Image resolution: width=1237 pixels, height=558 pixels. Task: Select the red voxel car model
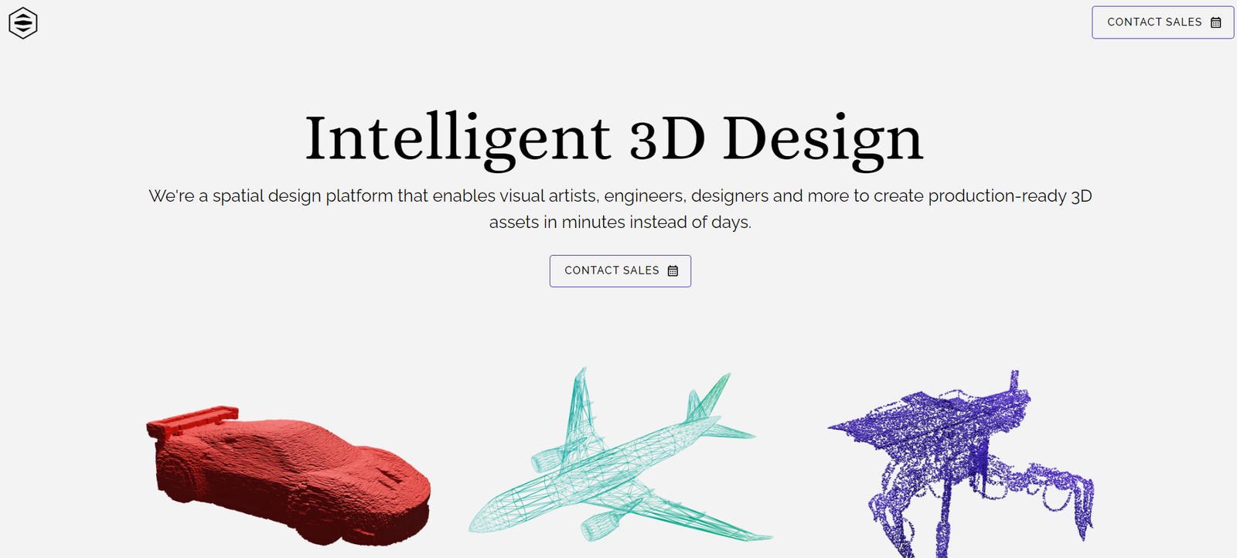click(x=288, y=474)
